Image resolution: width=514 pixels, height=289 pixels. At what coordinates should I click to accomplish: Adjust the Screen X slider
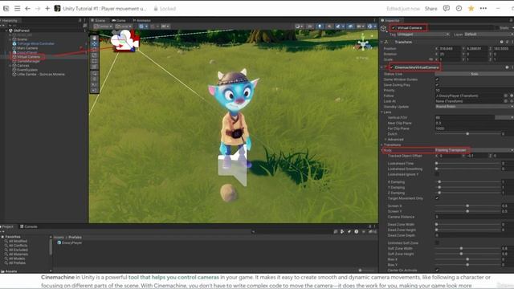tap(467, 206)
